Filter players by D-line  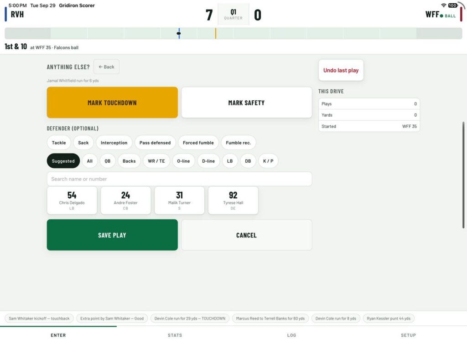208,161
